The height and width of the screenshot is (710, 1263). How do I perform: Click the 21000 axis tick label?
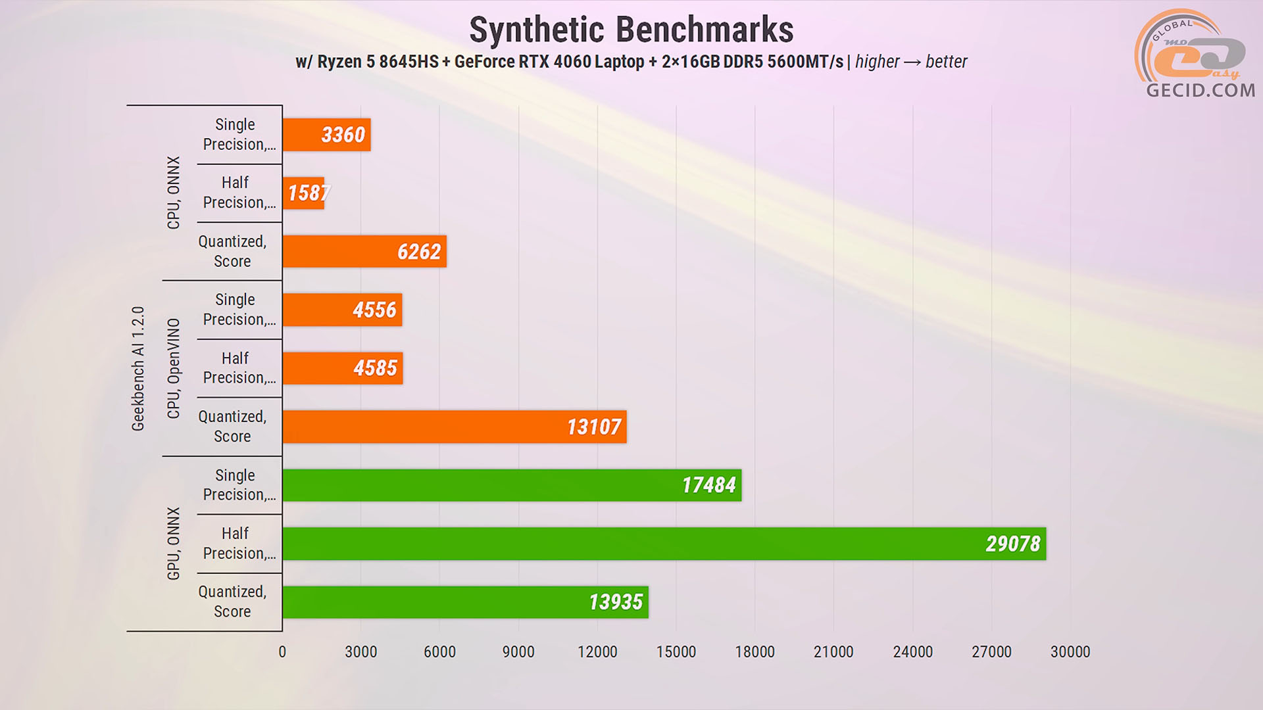(833, 652)
